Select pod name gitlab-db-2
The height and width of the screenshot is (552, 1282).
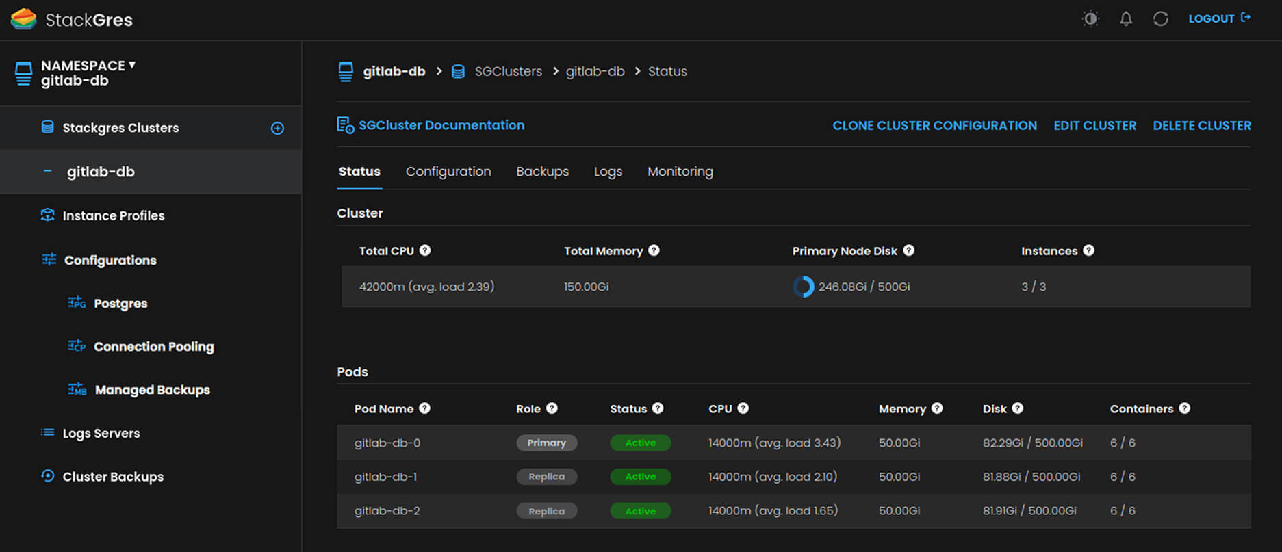pos(387,511)
